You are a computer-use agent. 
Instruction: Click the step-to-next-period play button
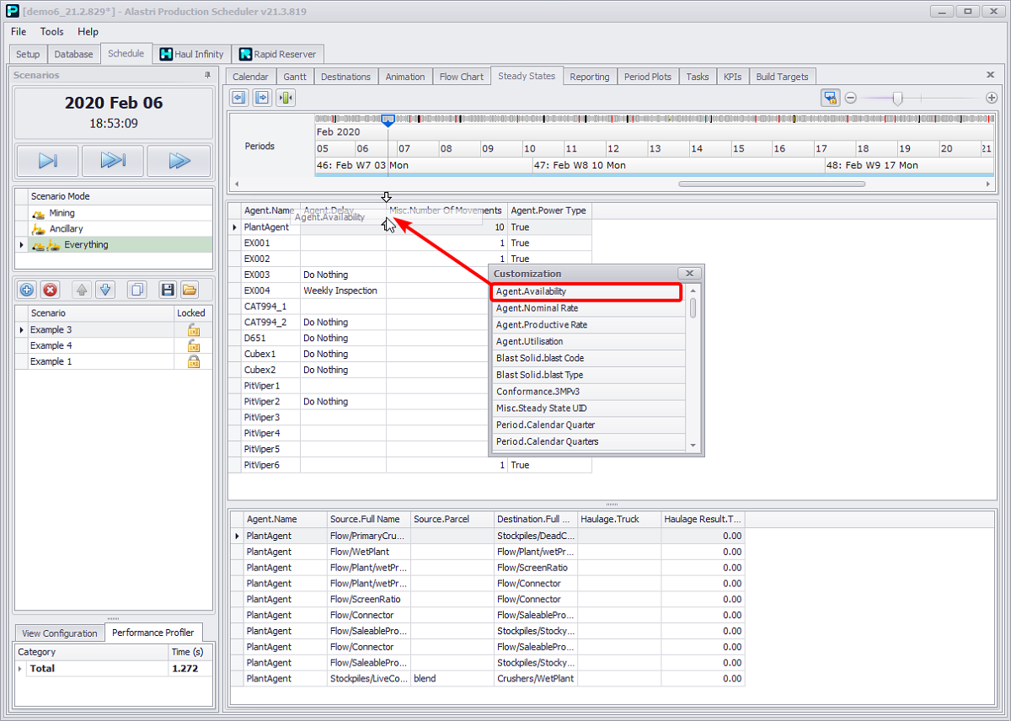tap(47, 161)
